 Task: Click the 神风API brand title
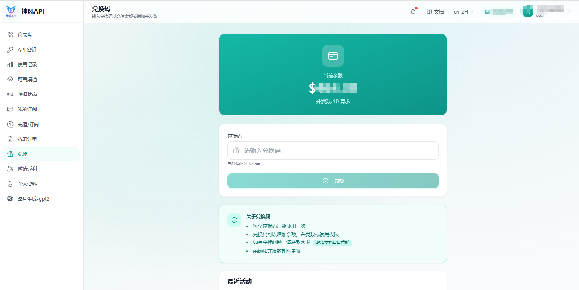point(33,11)
